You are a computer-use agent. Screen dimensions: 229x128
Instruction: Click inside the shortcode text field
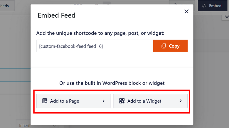(x=95, y=46)
